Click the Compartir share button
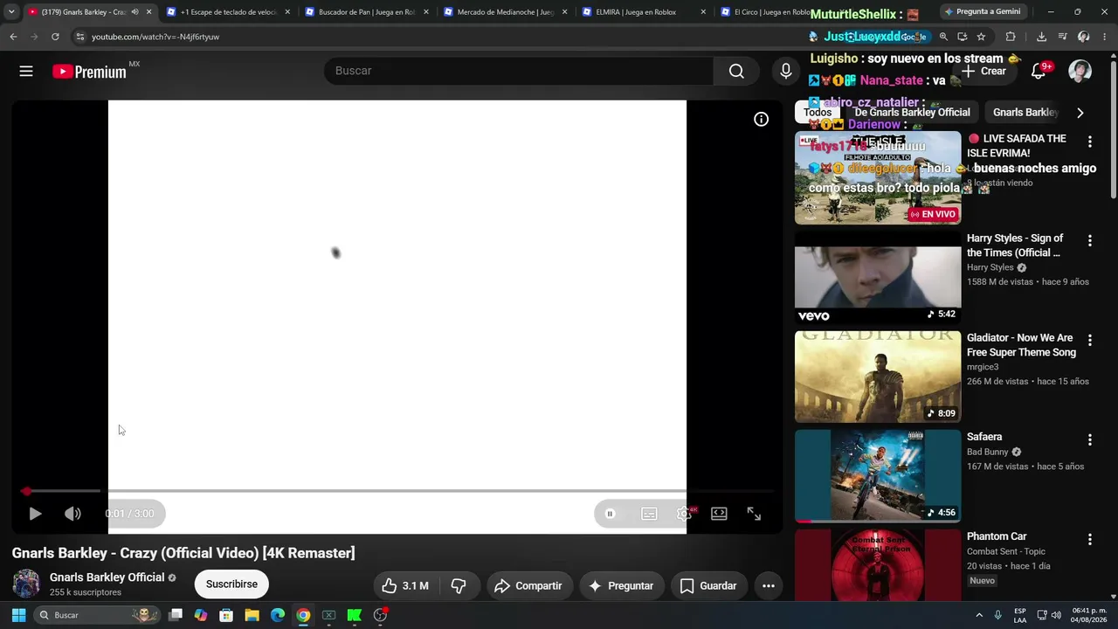 click(x=528, y=585)
